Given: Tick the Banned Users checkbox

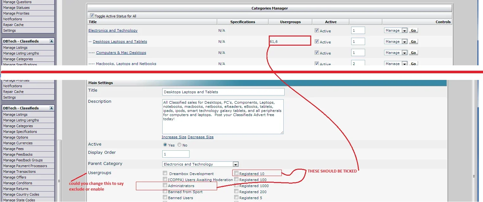Looking at the screenshot, I should tap(165, 197).
